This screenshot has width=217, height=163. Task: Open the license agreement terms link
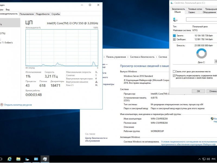(x=189, y=143)
